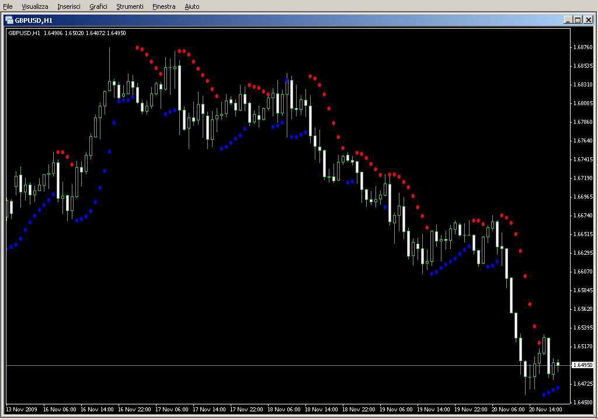Click the 1.65620 price scale label

tap(583, 309)
